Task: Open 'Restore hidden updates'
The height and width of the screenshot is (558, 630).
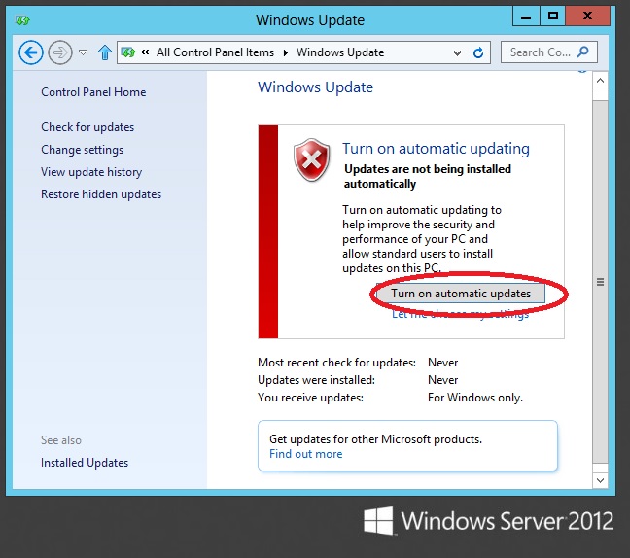Action: coord(101,194)
